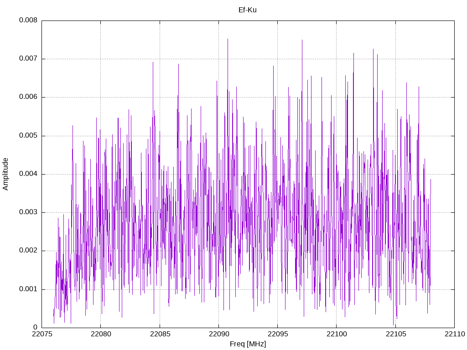
Task: Click the 0.007 y-axis tick label
Action: pos(28,59)
